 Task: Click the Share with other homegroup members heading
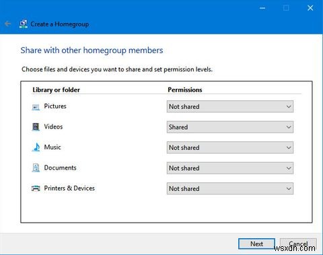tap(92, 50)
